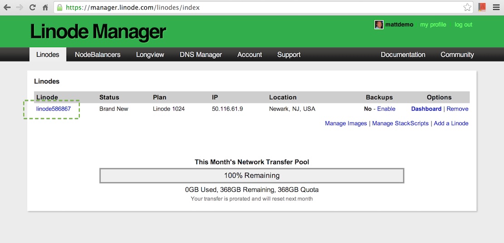The image size is (504, 243).
Task: Open the Account tab
Action: [x=250, y=55]
